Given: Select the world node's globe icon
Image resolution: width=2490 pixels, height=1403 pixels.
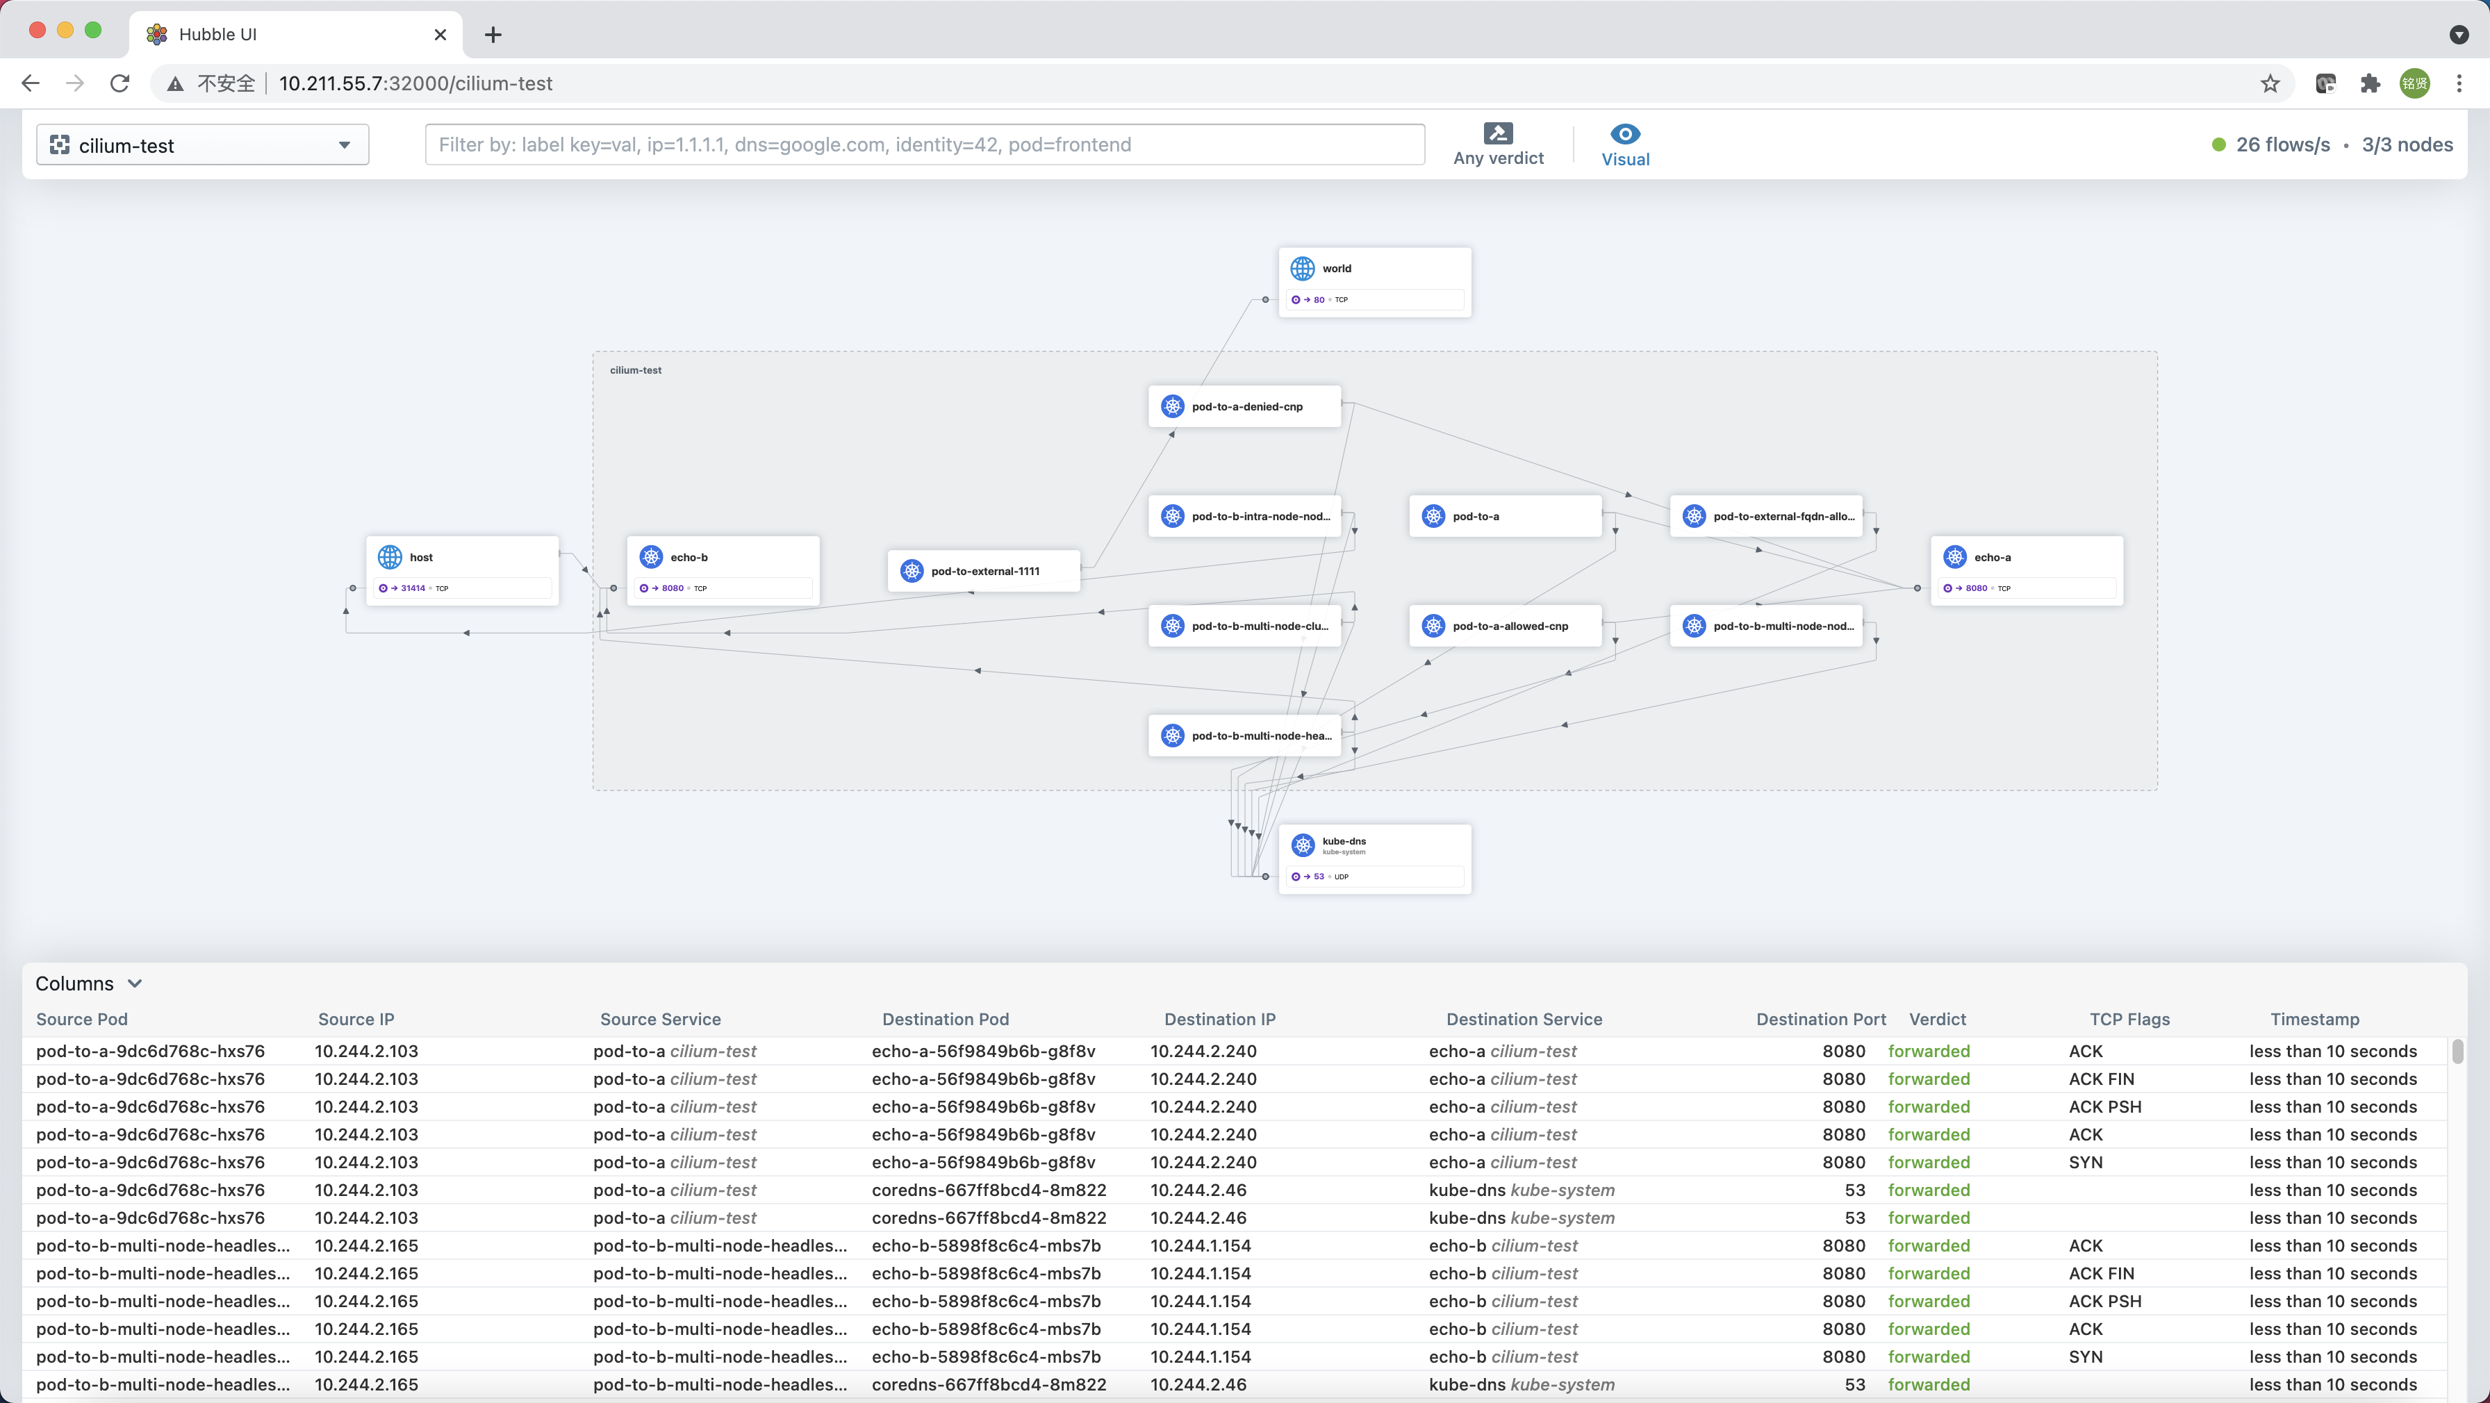Looking at the screenshot, I should 1302,267.
